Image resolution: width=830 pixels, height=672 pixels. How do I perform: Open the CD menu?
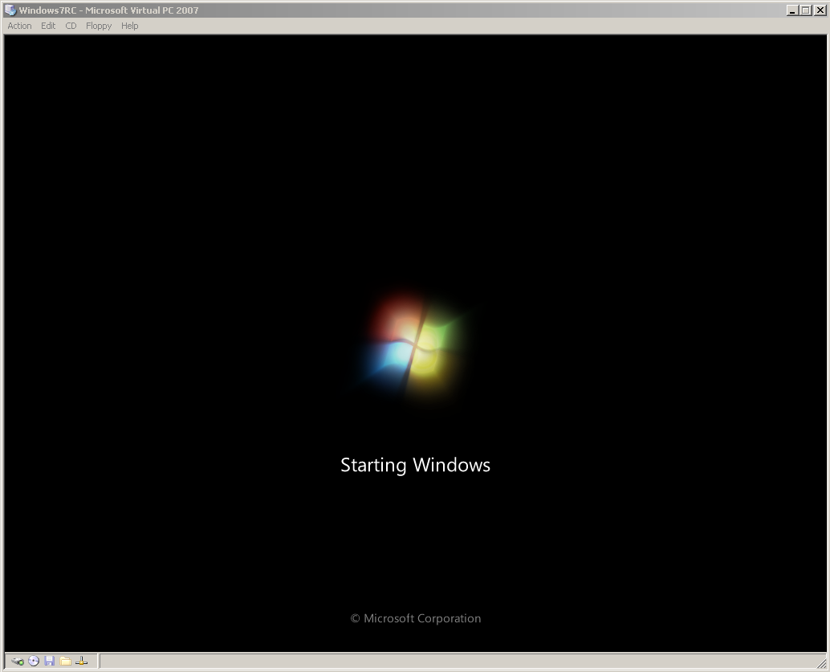click(x=71, y=26)
